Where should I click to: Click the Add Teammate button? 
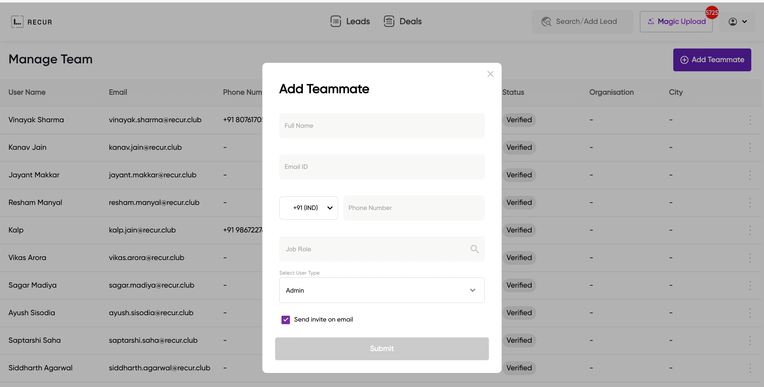pyautogui.click(x=712, y=60)
